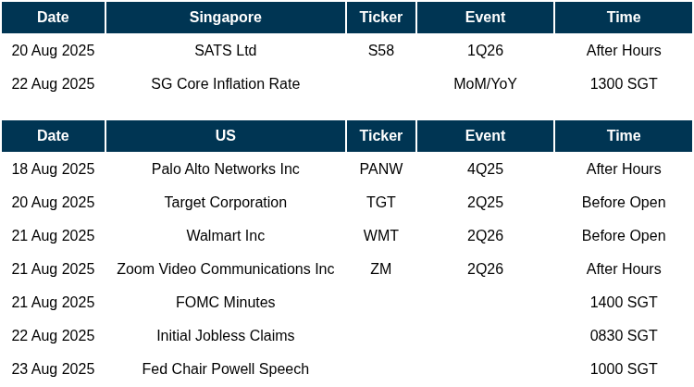
Task: Select the PANW ticker cell
Action: coord(380,169)
